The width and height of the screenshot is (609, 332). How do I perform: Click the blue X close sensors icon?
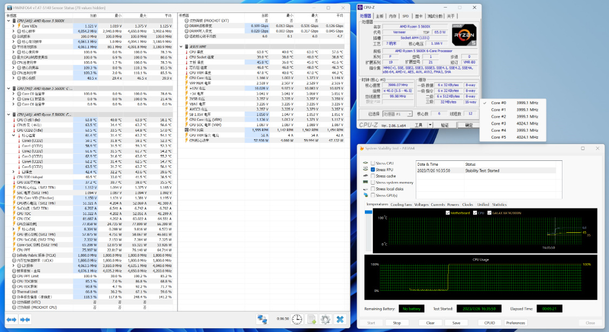(x=340, y=320)
